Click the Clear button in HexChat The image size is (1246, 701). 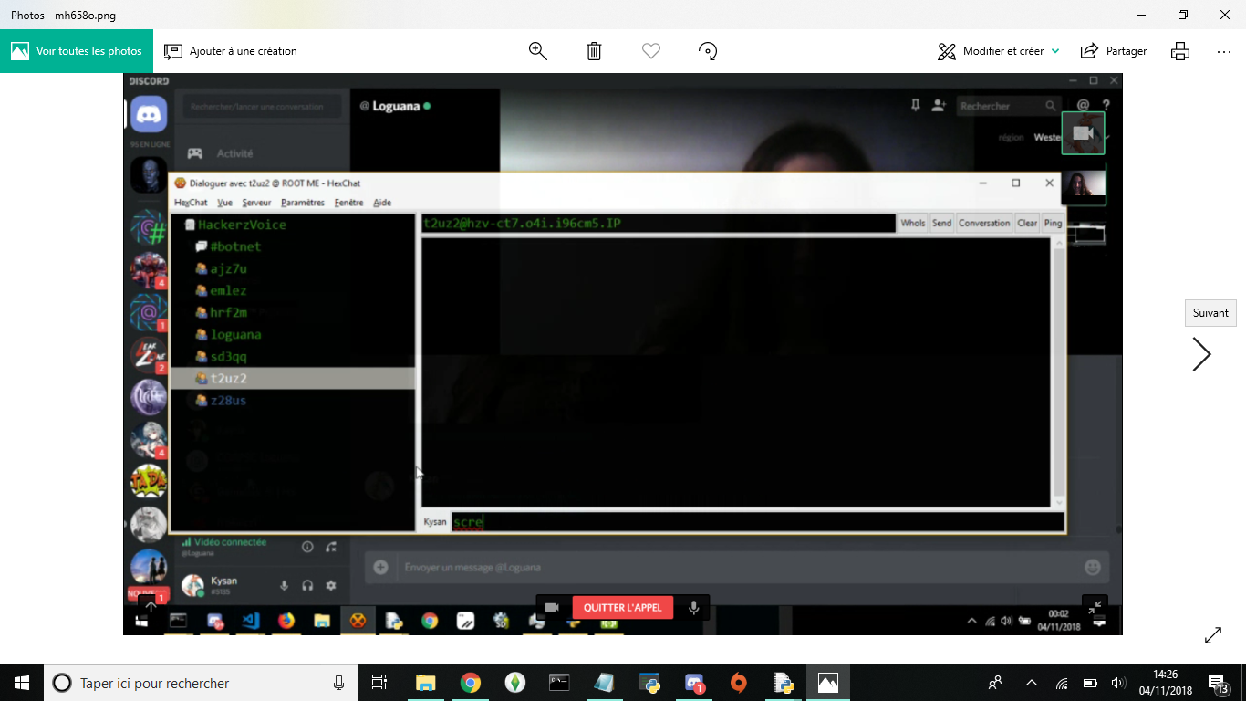pos(1027,223)
